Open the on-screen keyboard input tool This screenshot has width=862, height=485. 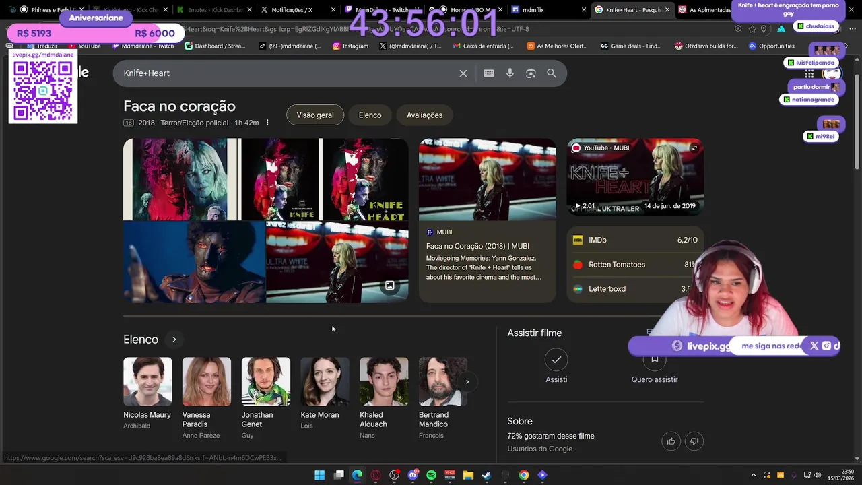489,73
